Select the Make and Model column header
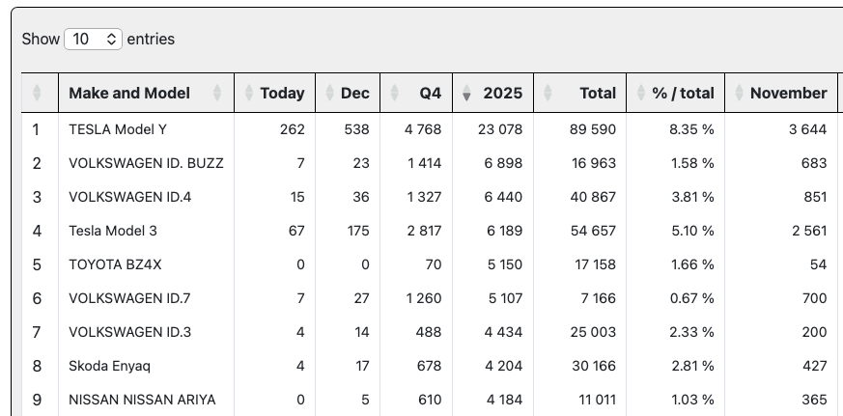The height and width of the screenshot is (416, 843). pyautogui.click(x=129, y=94)
